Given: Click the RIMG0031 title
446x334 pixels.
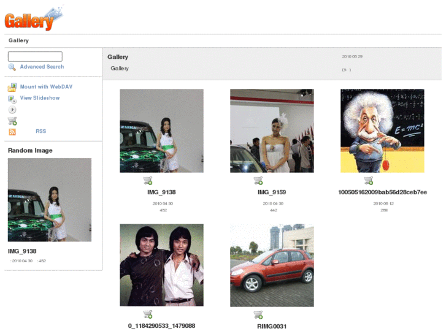Looking at the screenshot, I should [272, 326].
